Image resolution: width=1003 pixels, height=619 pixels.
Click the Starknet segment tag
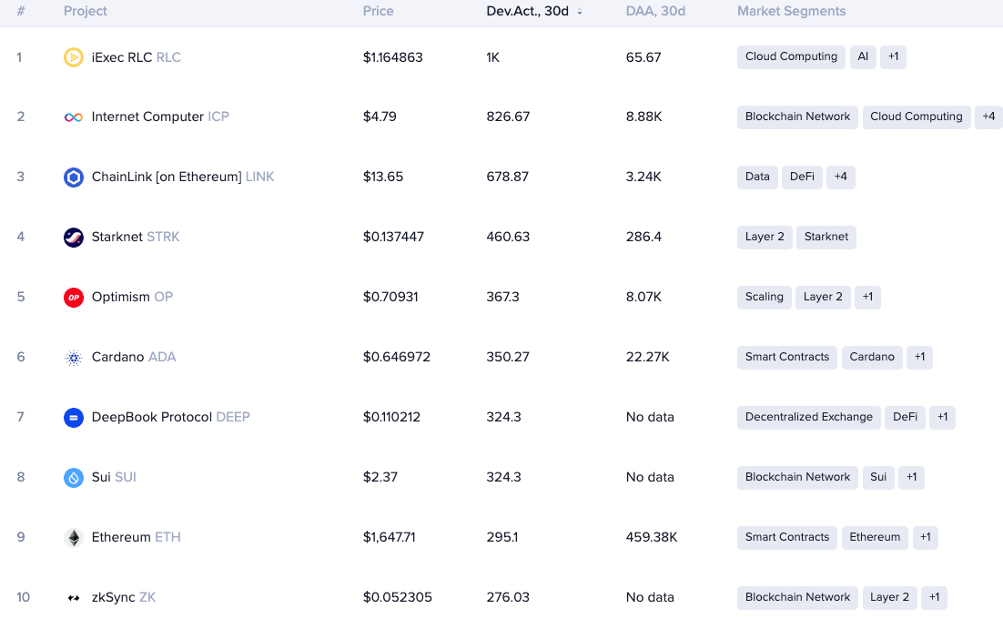(x=826, y=238)
